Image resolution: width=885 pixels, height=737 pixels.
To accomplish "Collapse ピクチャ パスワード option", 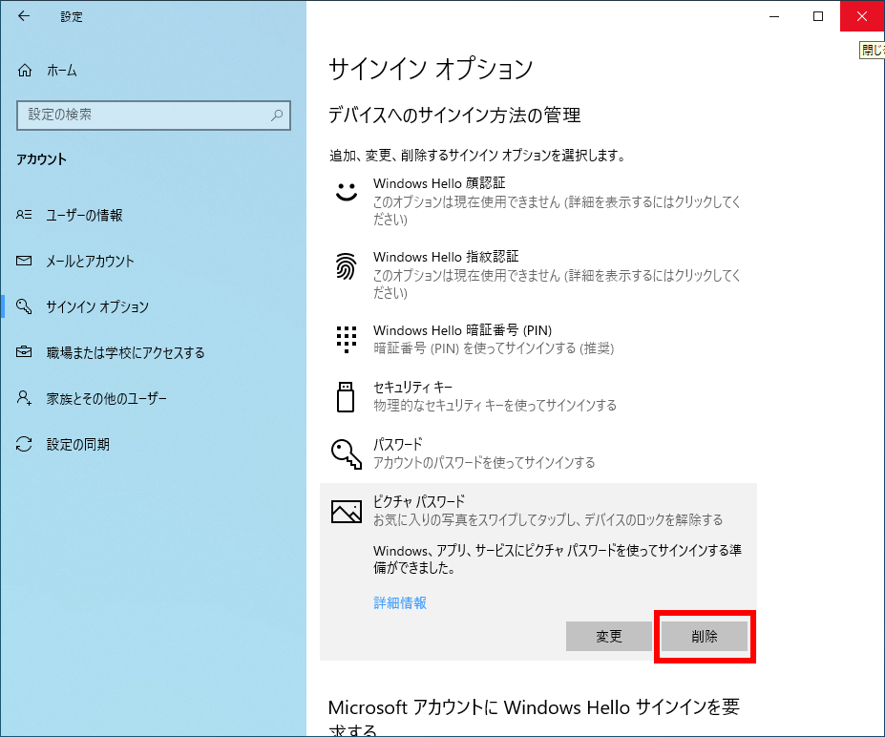I will (x=537, y=510).
